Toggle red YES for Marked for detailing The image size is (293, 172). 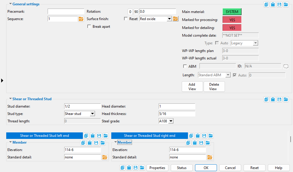[x=232, y=28]
